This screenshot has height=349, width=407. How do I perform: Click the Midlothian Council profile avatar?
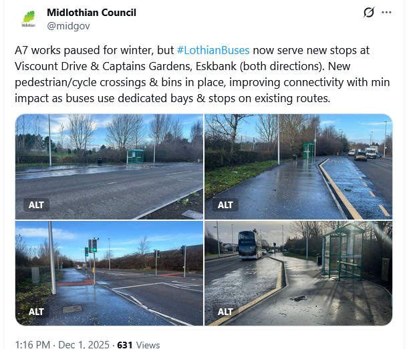pos(28,19)
